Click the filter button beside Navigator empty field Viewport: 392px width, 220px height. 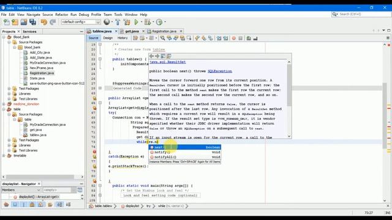80,190
